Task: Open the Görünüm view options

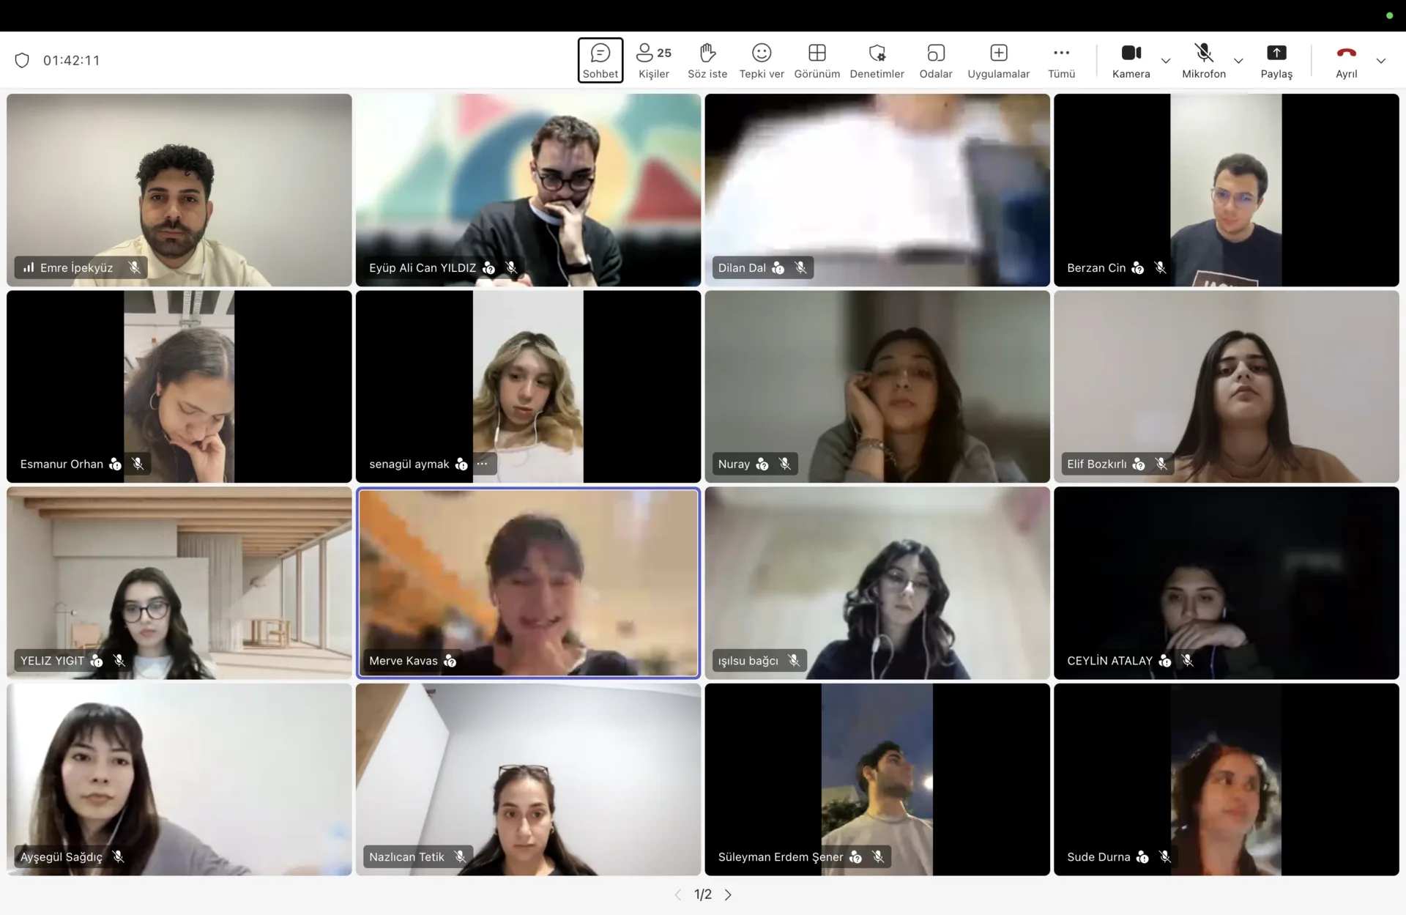Action: [x=817, y=60]
